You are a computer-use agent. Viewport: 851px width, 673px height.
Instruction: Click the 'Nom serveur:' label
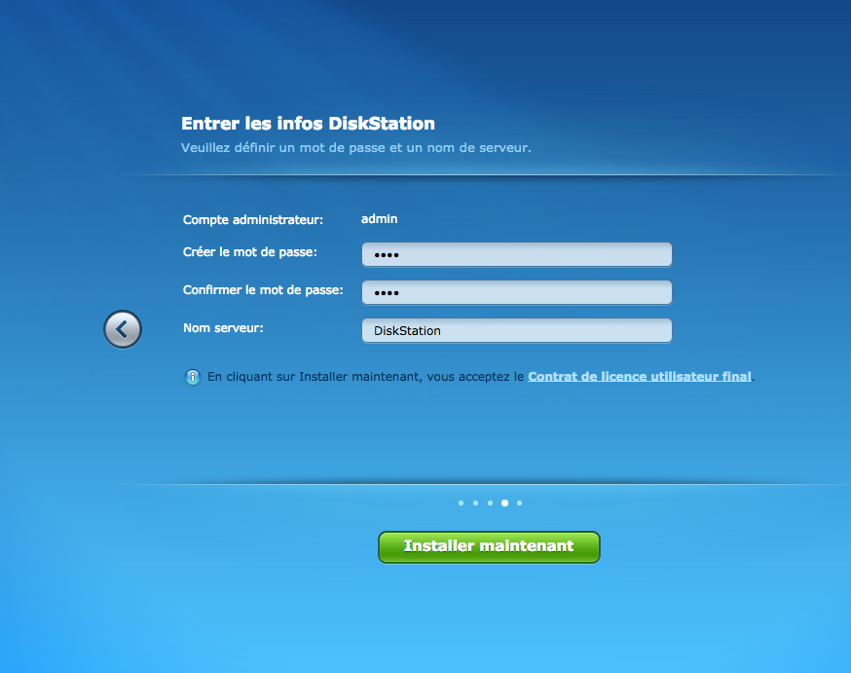tap(223, 328)
